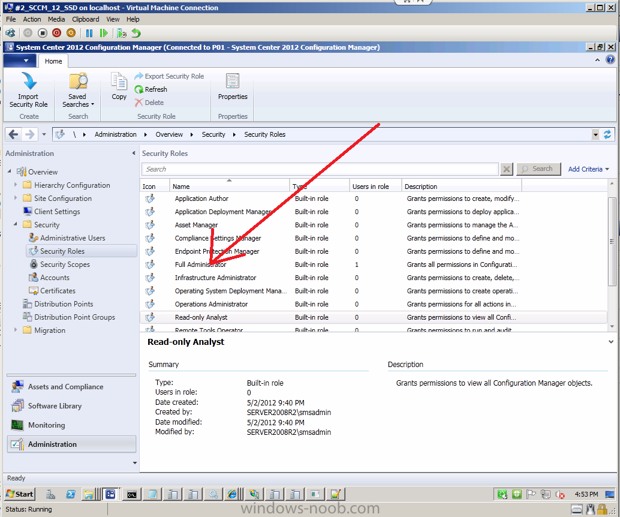Viewport: 620px width, 517px height.
Task: Open the address bar dropdown arrow
Action: 595,134
